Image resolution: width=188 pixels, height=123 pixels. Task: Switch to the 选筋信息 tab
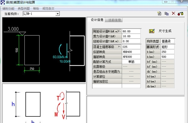point(114,20)
